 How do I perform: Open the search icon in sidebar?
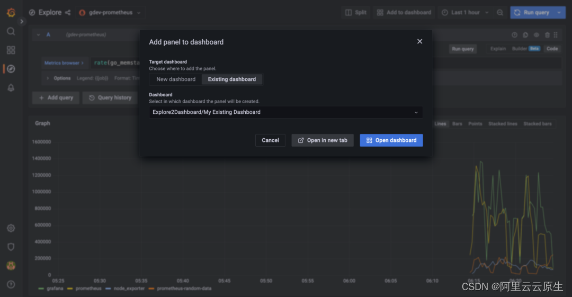[x=11, y=31]
